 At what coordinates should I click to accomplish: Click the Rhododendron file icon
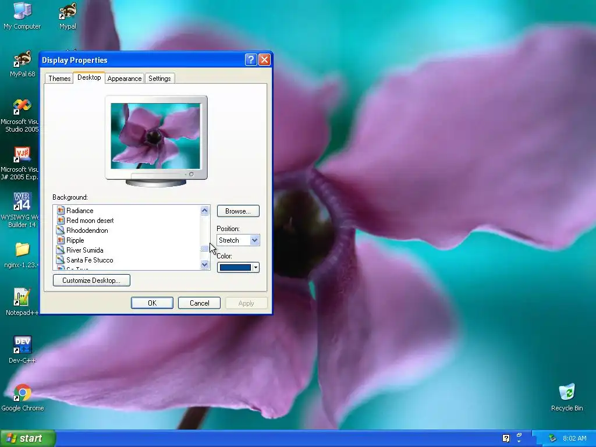tap(61, 230)
